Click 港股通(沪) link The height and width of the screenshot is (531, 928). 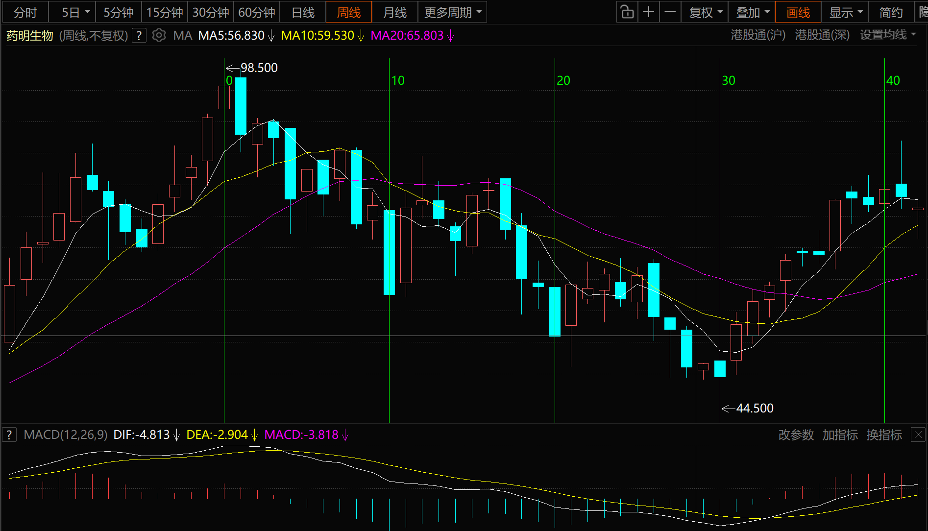tap(758, 35)
